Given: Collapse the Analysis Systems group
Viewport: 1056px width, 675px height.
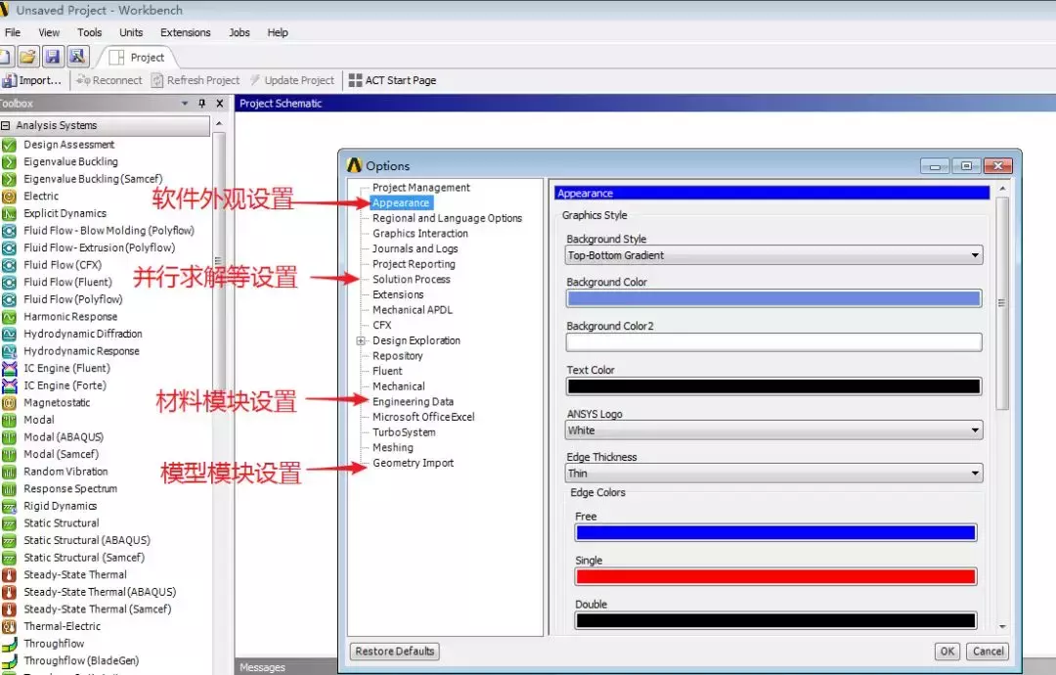Looking at the screenshot, I should (x=6, y=125).
